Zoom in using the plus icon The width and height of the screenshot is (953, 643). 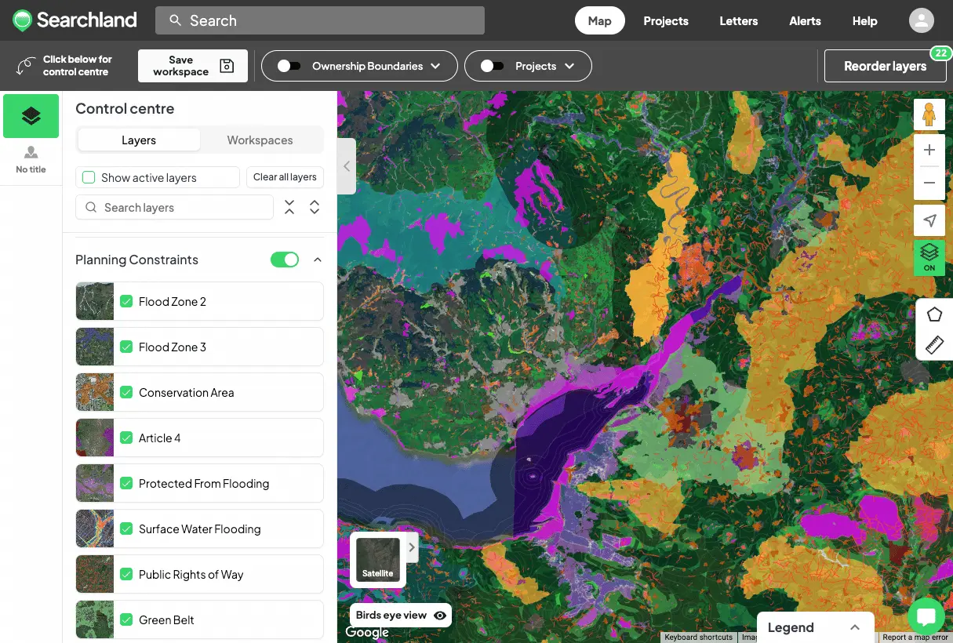(x=929, y=150)
